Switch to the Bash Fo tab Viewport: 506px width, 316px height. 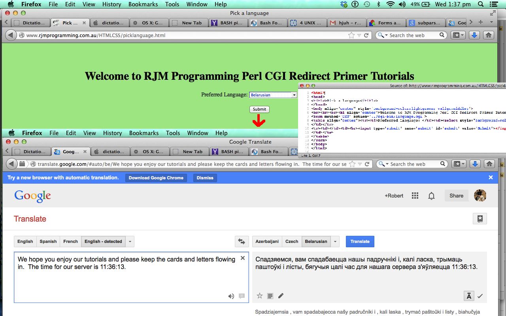pos(268,151)
